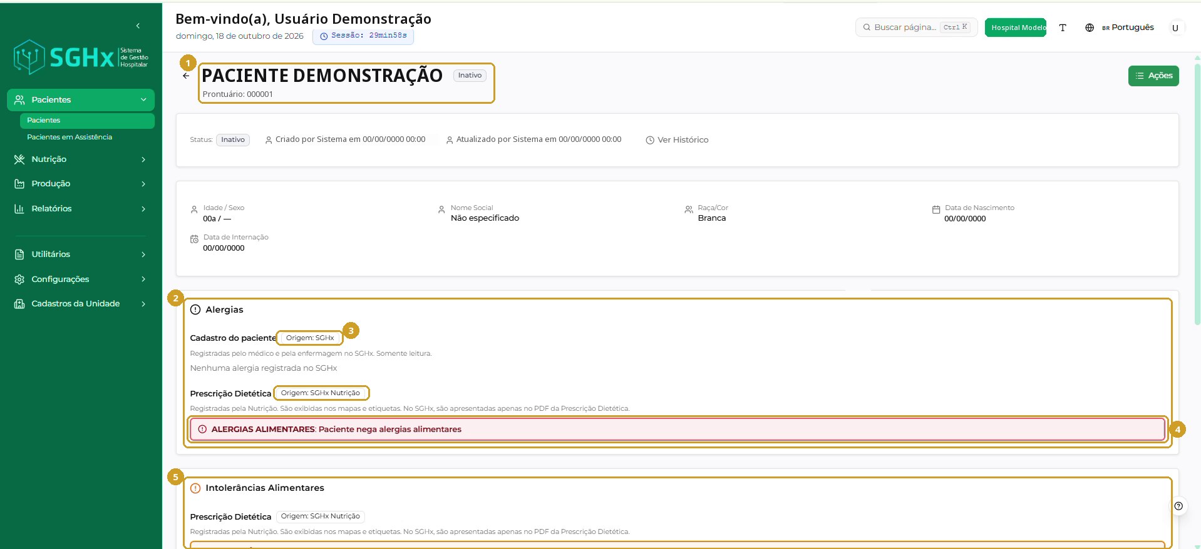Click 'Nenhuma alergia registrada no SGHx' text
This screenshot has height=549, width=1201.
click(264, 368)
